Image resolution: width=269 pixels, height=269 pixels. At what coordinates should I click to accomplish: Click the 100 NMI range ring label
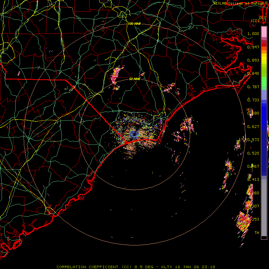(134, 24)
